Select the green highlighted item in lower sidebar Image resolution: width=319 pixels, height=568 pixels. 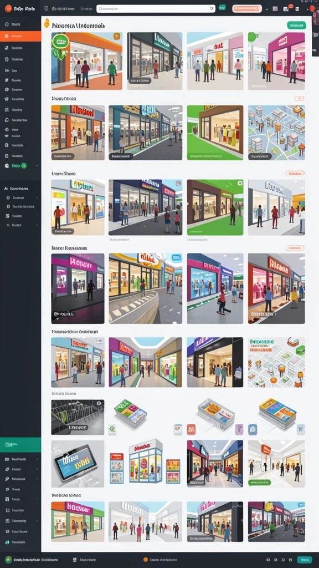click(20, 444)
